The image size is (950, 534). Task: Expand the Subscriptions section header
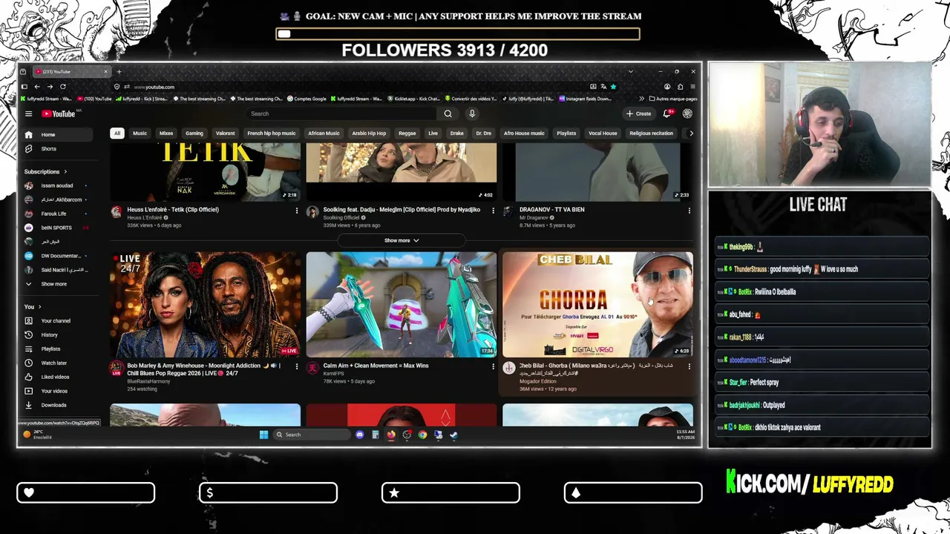point(45,172)
